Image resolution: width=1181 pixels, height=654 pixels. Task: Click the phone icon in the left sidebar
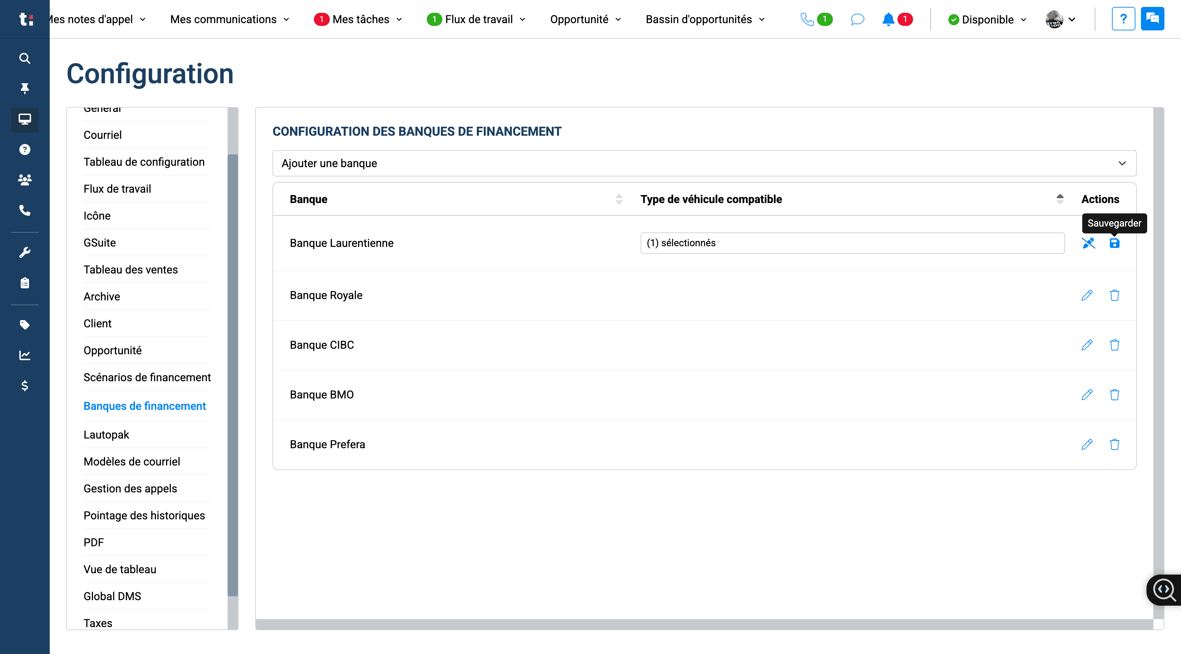[25, 210]
